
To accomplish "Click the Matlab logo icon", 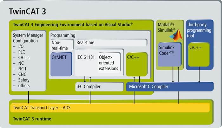I will tap(176, 35).
